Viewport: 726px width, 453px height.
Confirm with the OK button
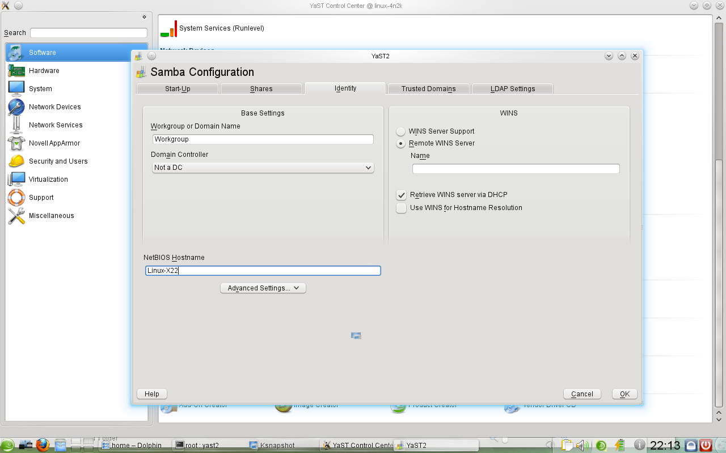[x=624, y=394]
